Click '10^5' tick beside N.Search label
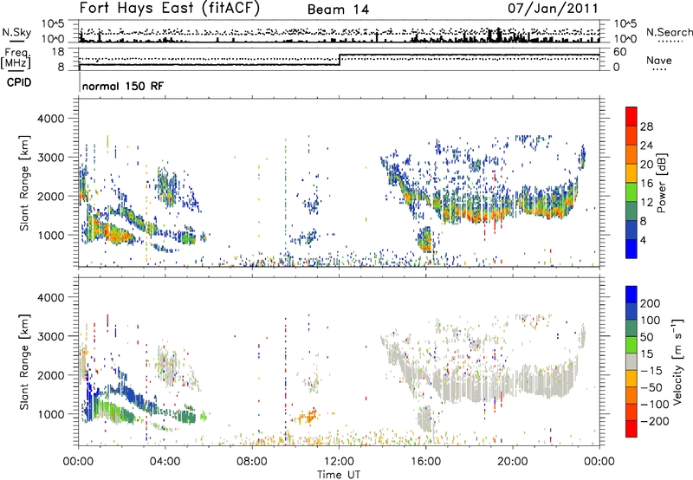The height and width of the screenshot is (480, 693). [625, 24]
